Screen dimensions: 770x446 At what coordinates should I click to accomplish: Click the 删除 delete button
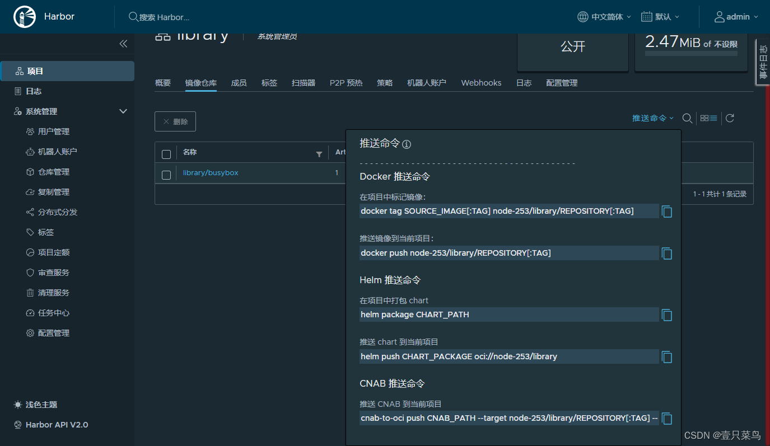coord(175,121)
